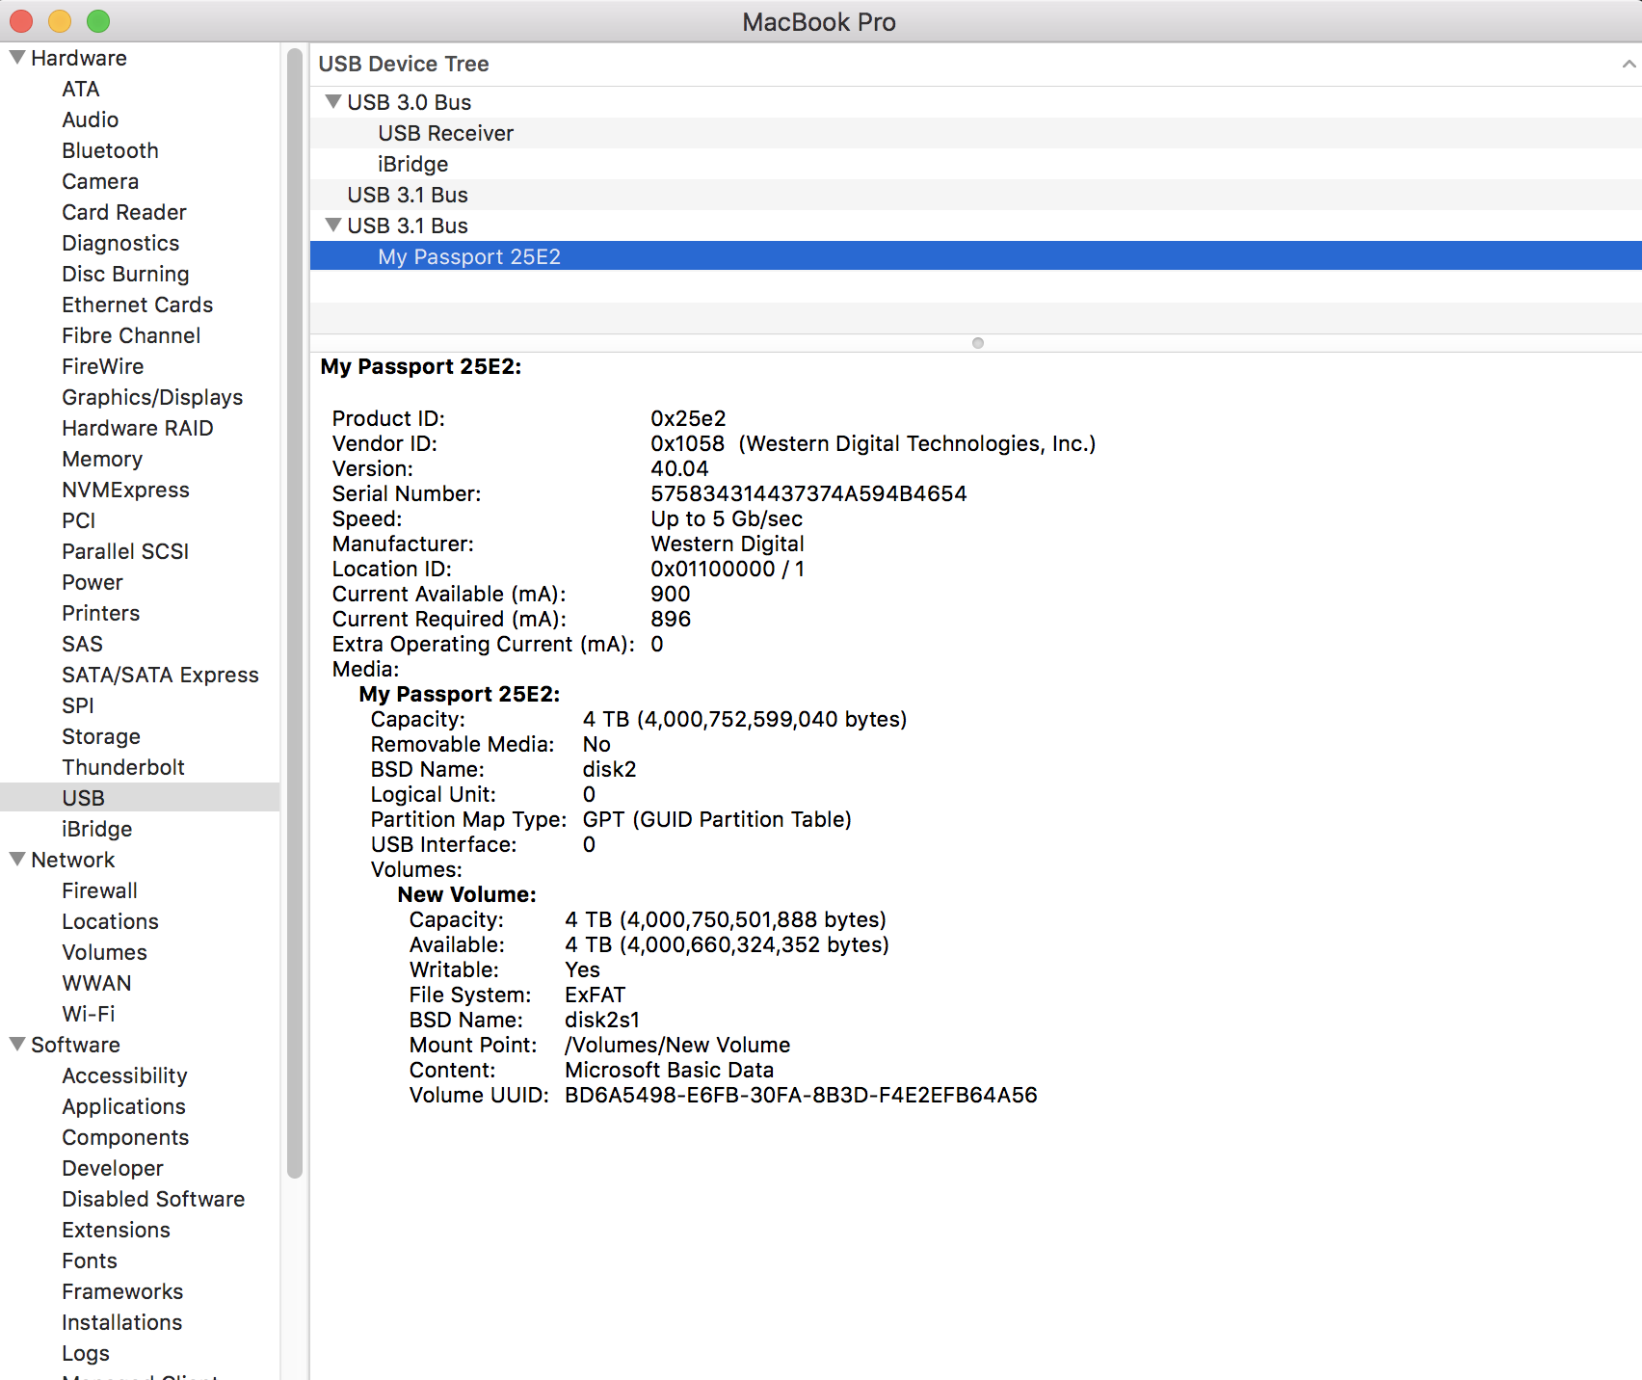Open Firewall network section

point(100,890)
